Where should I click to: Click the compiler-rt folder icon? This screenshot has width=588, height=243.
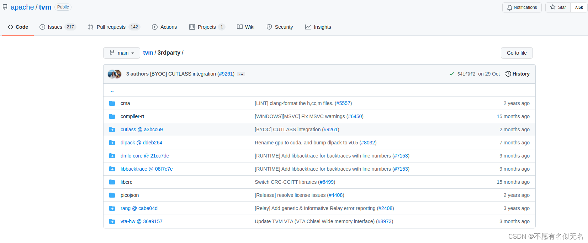[x=112, y=116]
